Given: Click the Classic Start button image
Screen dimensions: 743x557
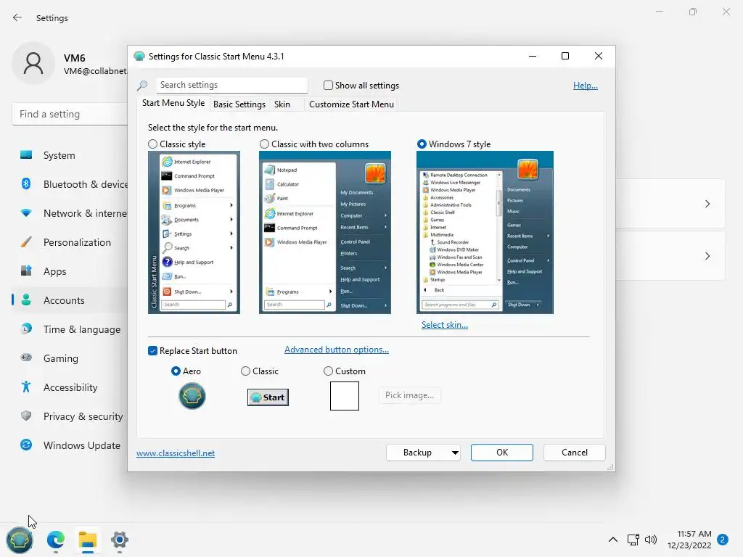Looking at the screenshot, I should (268, 397).
